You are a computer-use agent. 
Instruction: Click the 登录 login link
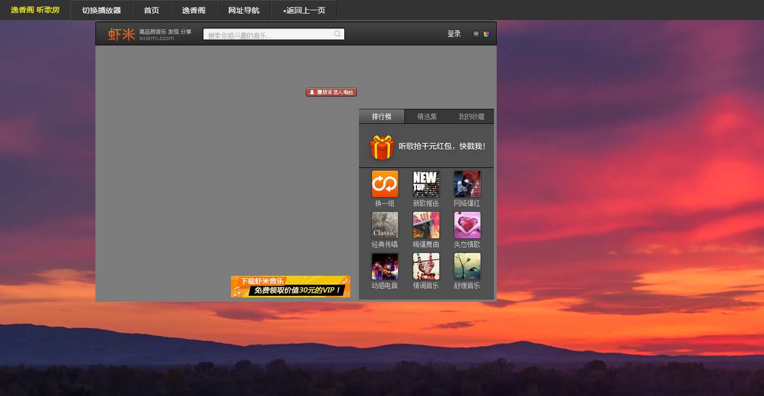click(454, 34)
